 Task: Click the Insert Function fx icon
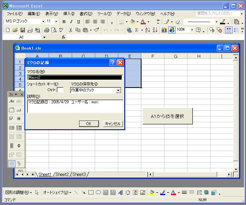(x=63, y=37)
